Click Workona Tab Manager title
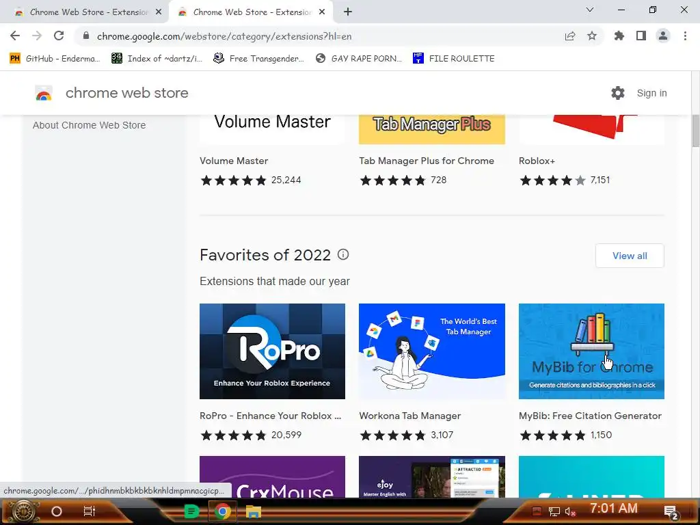The image size is (700, 525). point(410,416)
